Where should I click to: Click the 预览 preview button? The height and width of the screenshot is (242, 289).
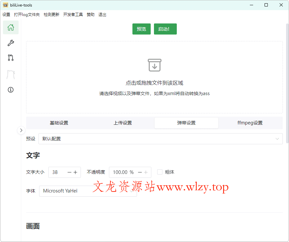point(141,29)
